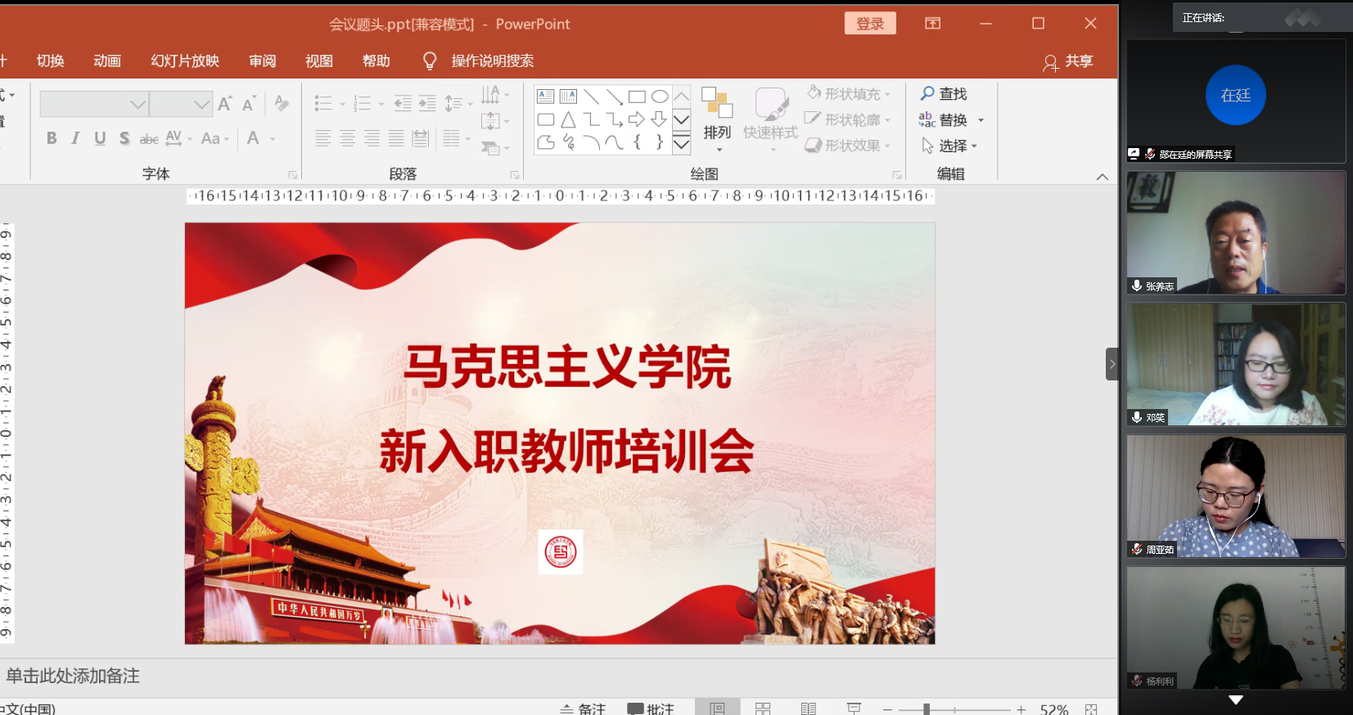Click the 查找 find button
Screen dimensions: 1353x715
coord(944,94)
